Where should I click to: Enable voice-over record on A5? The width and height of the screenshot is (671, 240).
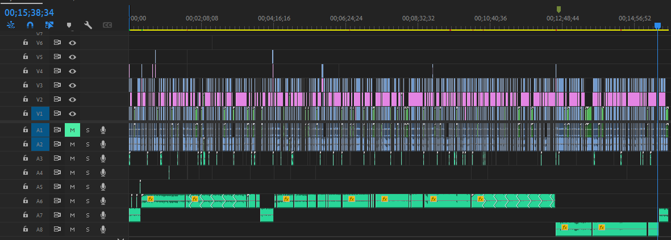(103, 187)
